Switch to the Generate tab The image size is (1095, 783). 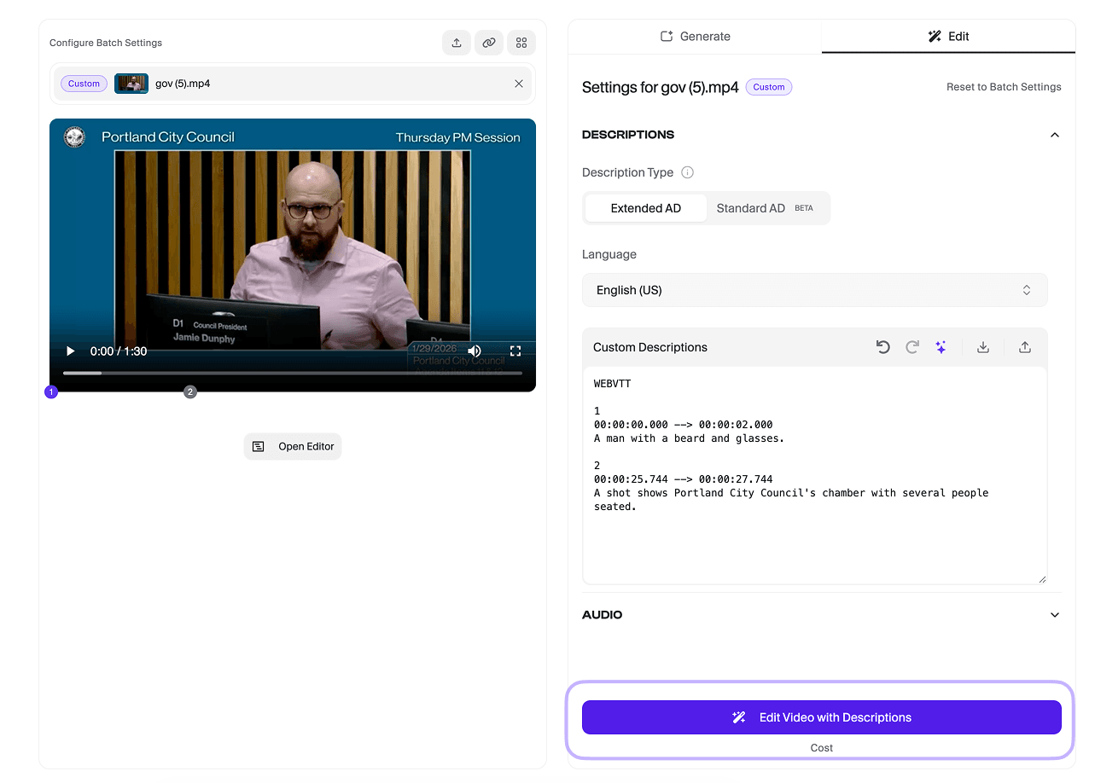[x=695, y=36]
